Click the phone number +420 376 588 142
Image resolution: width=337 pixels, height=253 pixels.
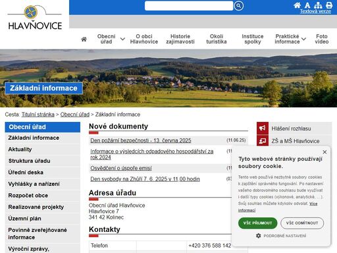click(209, 246)
